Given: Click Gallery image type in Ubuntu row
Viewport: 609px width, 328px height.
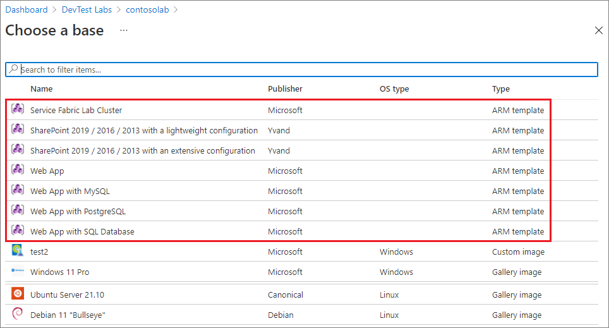Looking at the screenshot, I should coord(517,295).
